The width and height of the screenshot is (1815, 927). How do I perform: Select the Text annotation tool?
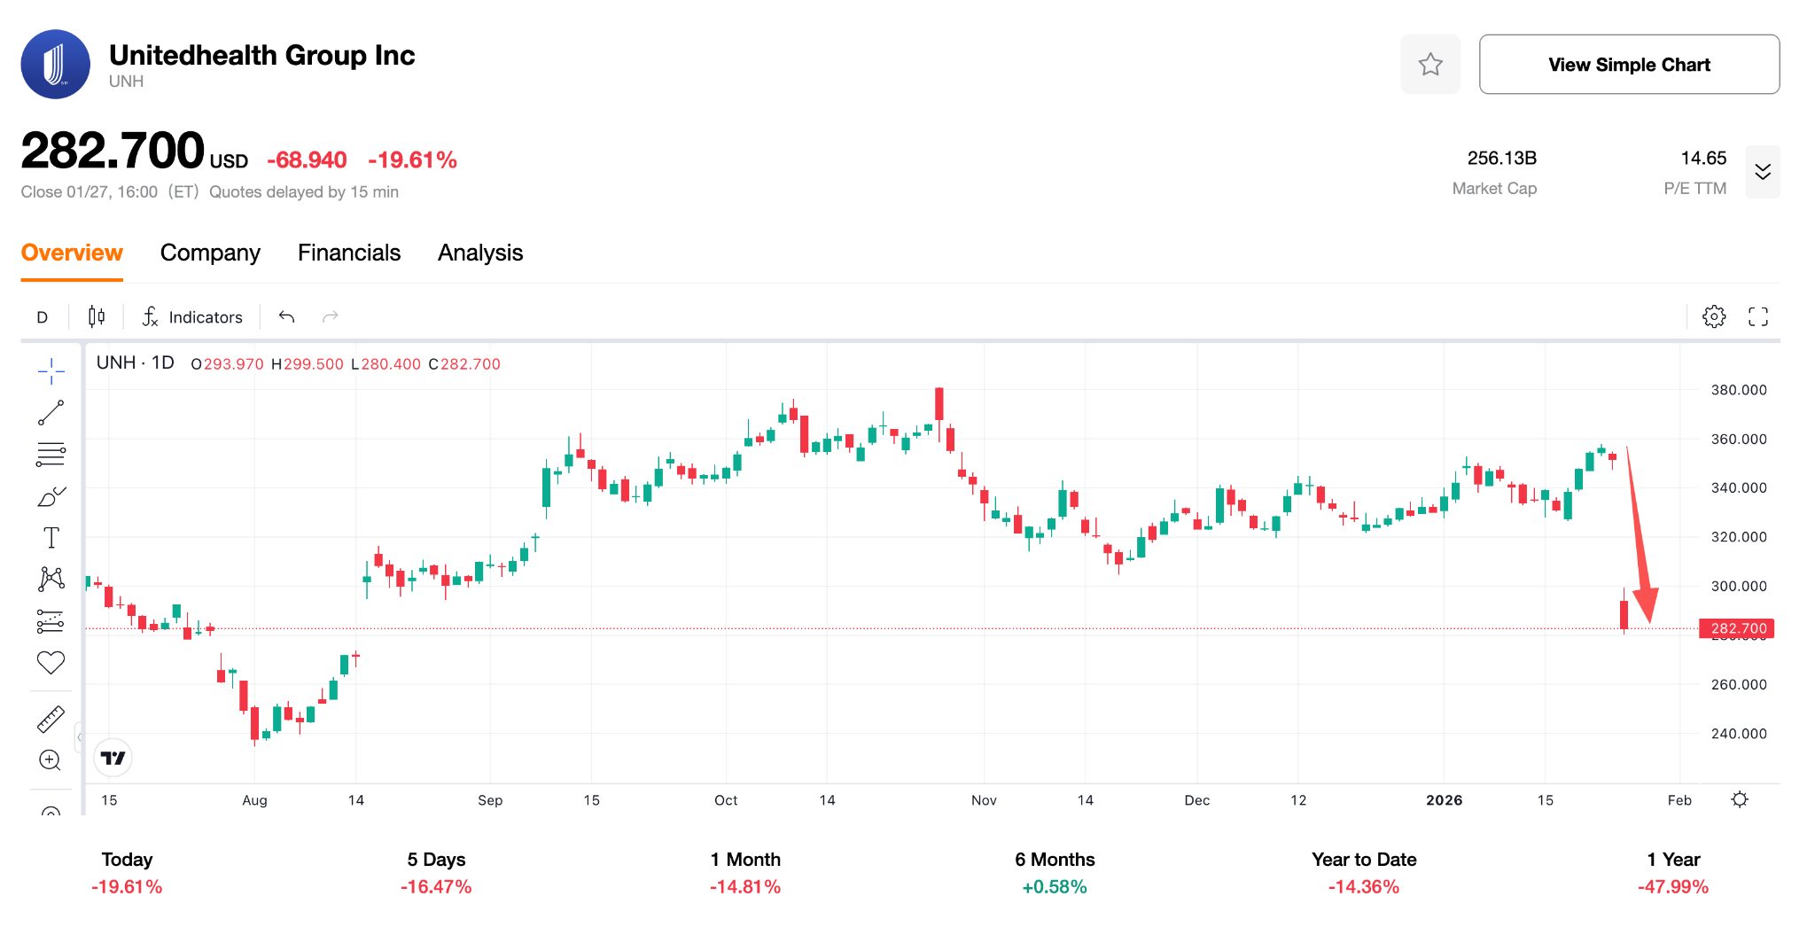[x=51, y=538]
